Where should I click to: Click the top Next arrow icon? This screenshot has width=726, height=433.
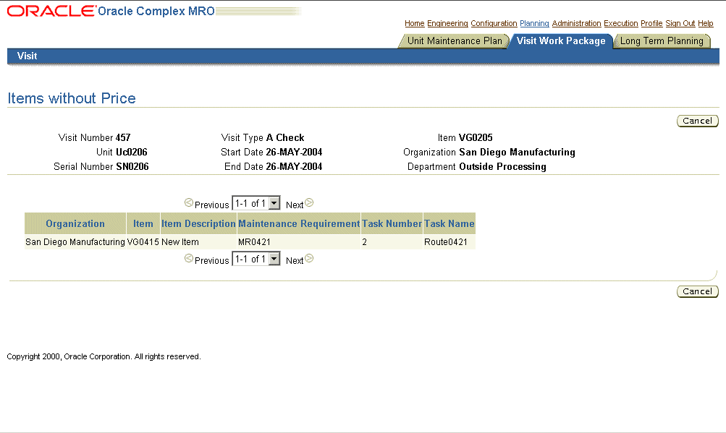[309, 202]
